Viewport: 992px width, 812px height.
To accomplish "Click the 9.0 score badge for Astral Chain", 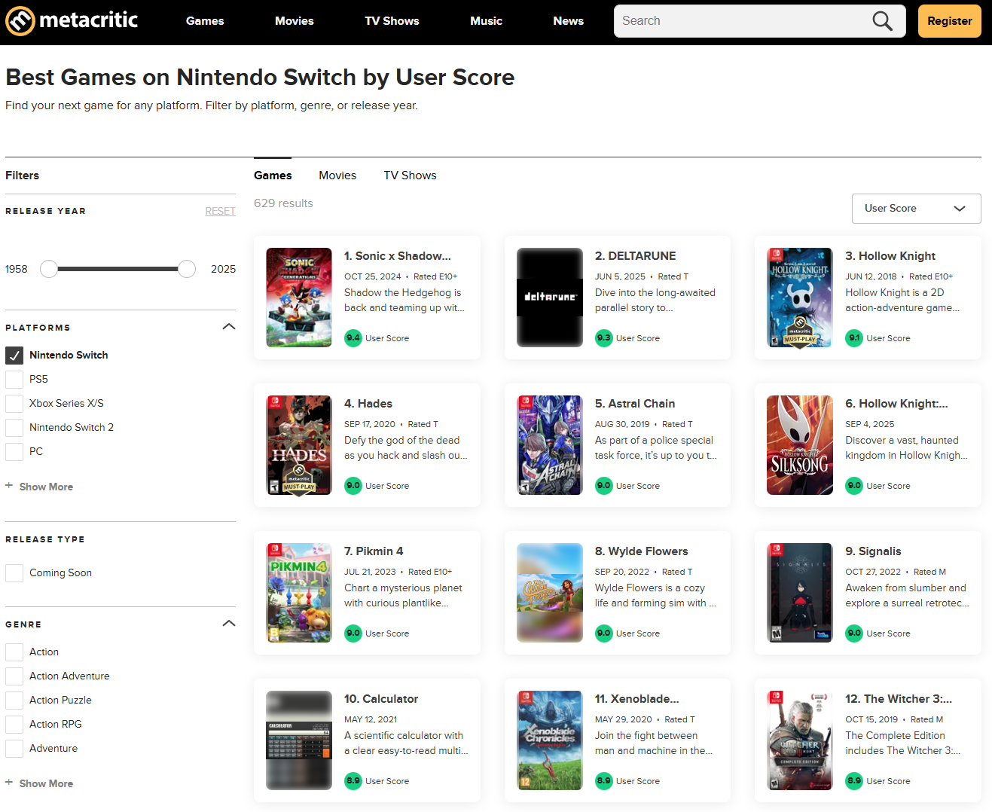I will coord(604,485).
